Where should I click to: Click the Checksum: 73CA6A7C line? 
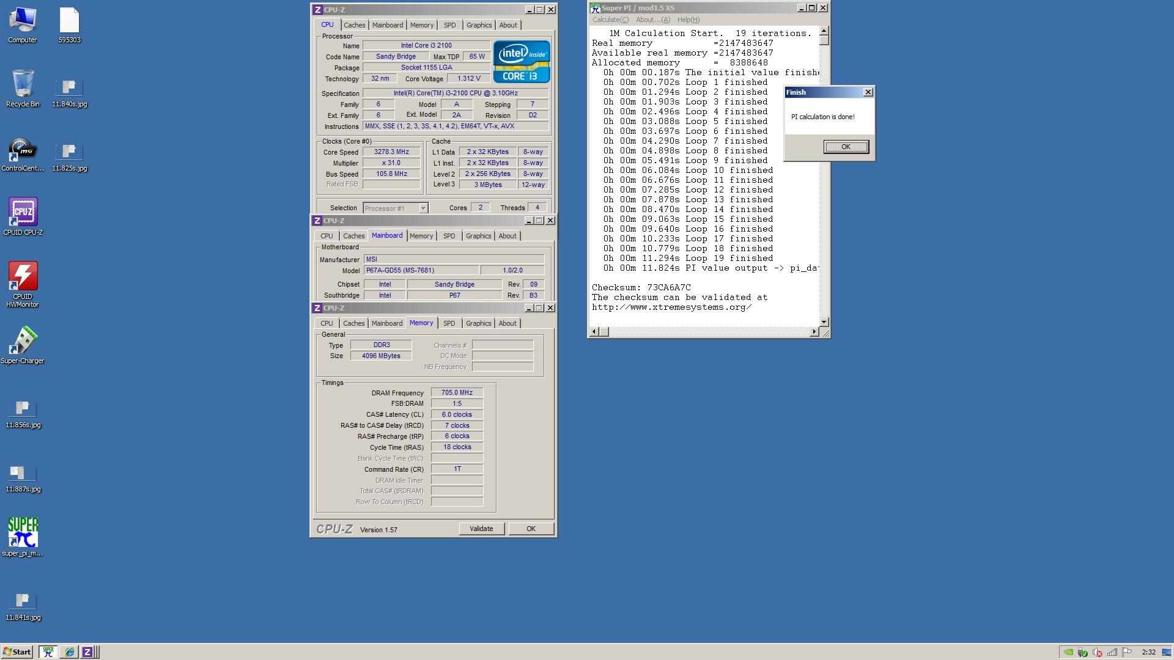coord(641,287)
